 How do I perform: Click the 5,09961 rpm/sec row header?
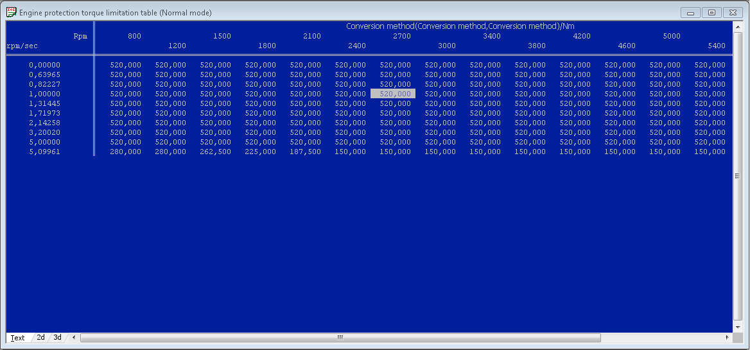(44, 152)
